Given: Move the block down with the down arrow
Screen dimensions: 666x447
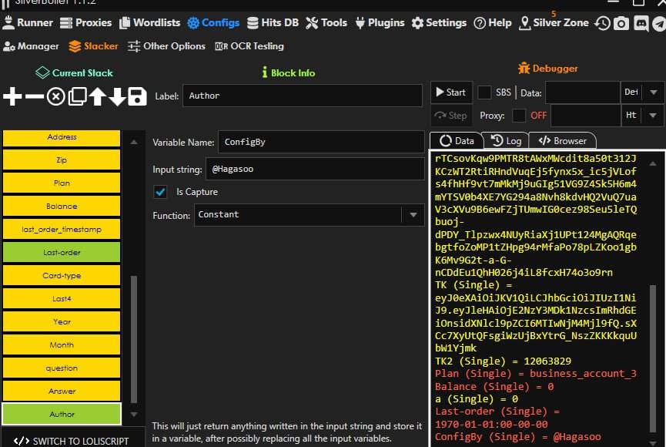Looking at the screenshot, I should pyautogui.click(x=117, y=96).
